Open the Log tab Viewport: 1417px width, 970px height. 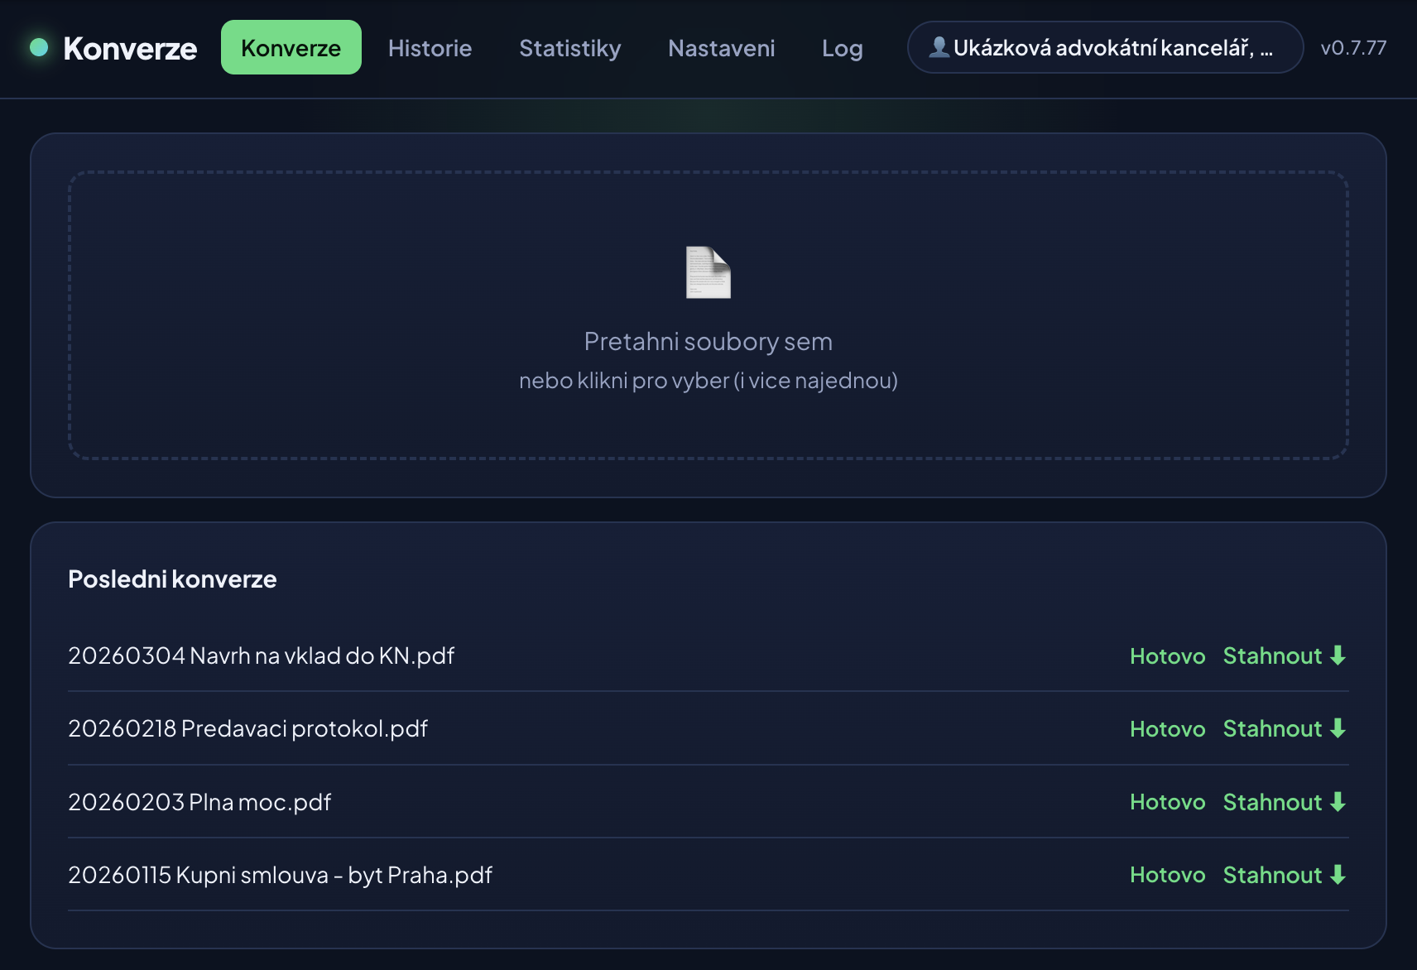pyautogui.click(x=842, y=48)
